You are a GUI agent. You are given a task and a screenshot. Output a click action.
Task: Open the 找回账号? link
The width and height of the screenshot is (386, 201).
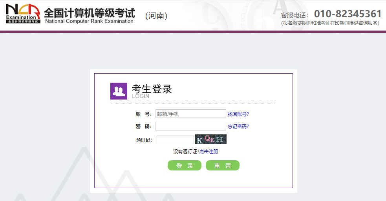coord(238,114)
